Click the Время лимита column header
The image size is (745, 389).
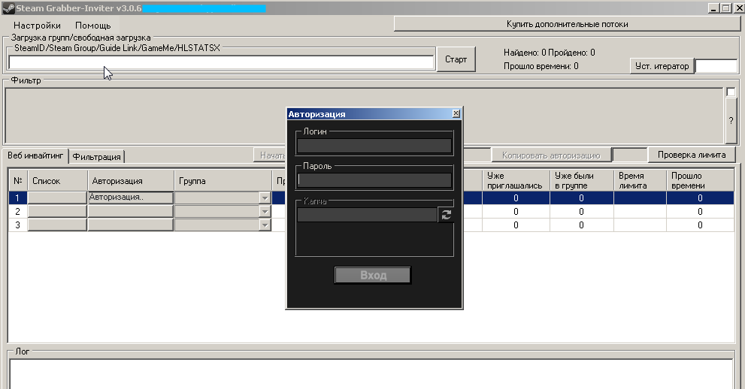640,181
